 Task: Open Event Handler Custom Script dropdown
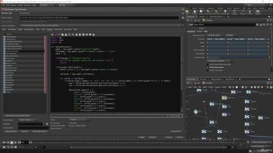pyautogui.click(x=28, y=120)
